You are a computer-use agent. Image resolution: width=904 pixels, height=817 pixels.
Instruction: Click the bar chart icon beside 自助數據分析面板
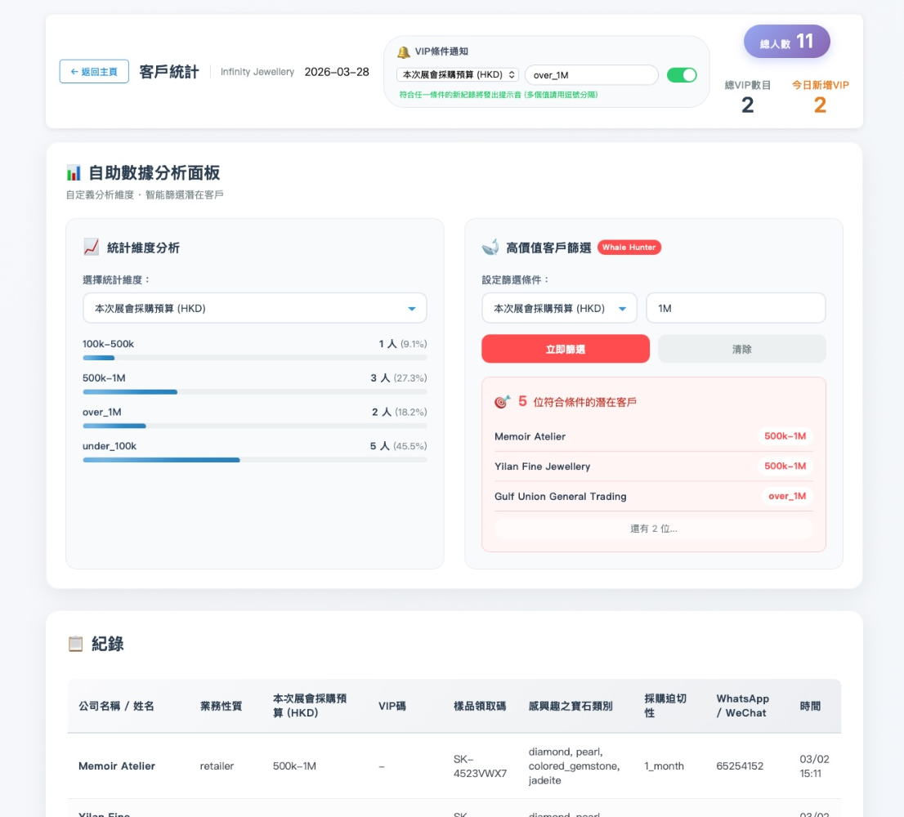74,173
